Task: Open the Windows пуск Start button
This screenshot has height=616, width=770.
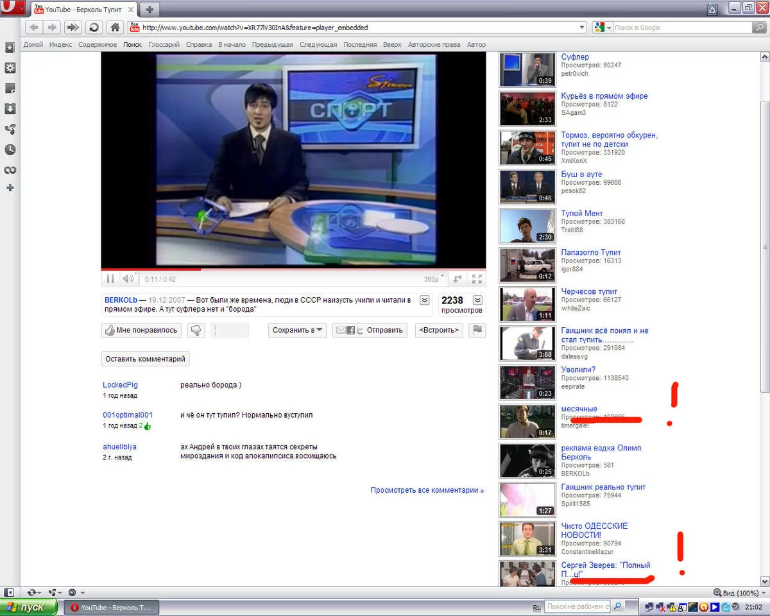Action: (29, 607)
